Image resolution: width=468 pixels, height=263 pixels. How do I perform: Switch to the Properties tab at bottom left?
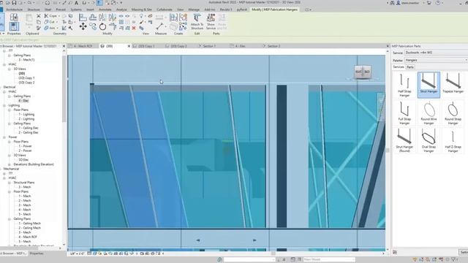pos(37,254)
